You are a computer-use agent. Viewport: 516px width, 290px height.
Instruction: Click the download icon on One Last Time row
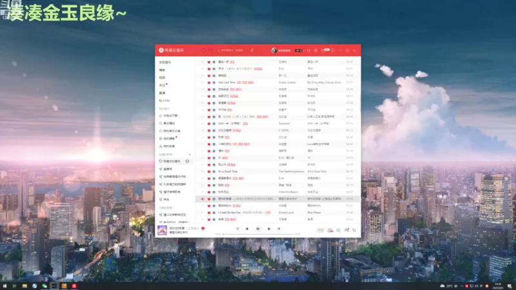point(214,82)
